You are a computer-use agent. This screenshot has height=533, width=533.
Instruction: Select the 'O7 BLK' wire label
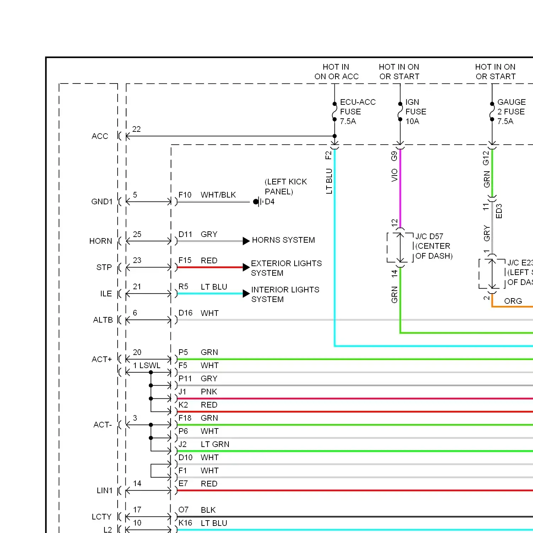[x=197, y=510]
